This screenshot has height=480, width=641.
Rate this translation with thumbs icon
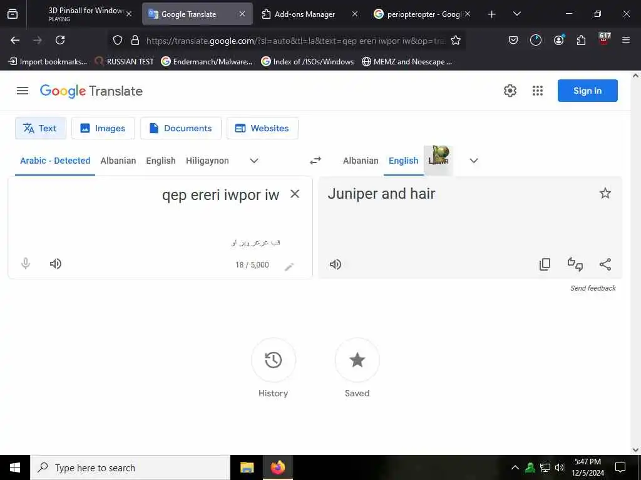point(575,264)
